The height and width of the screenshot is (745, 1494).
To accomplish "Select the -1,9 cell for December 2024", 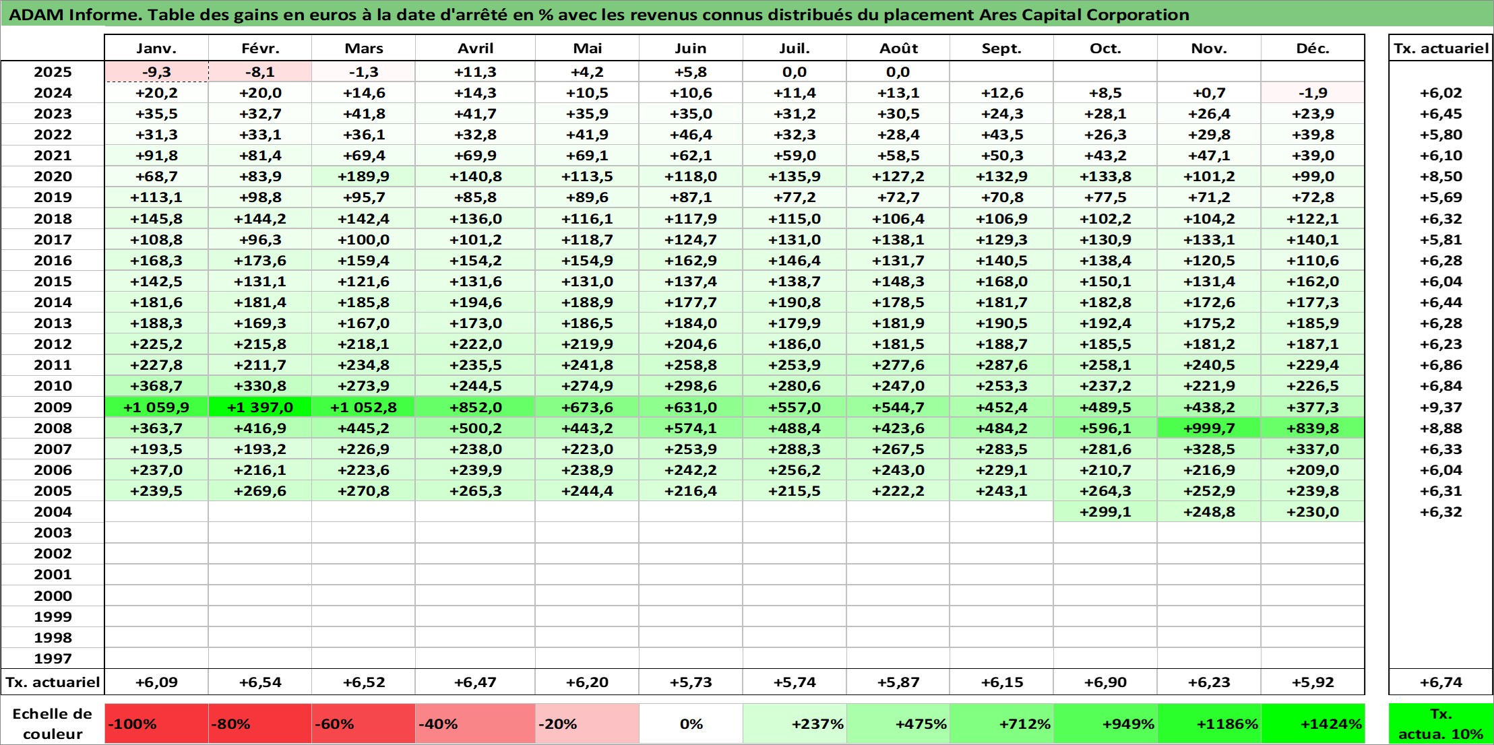I will (1313, 93).
